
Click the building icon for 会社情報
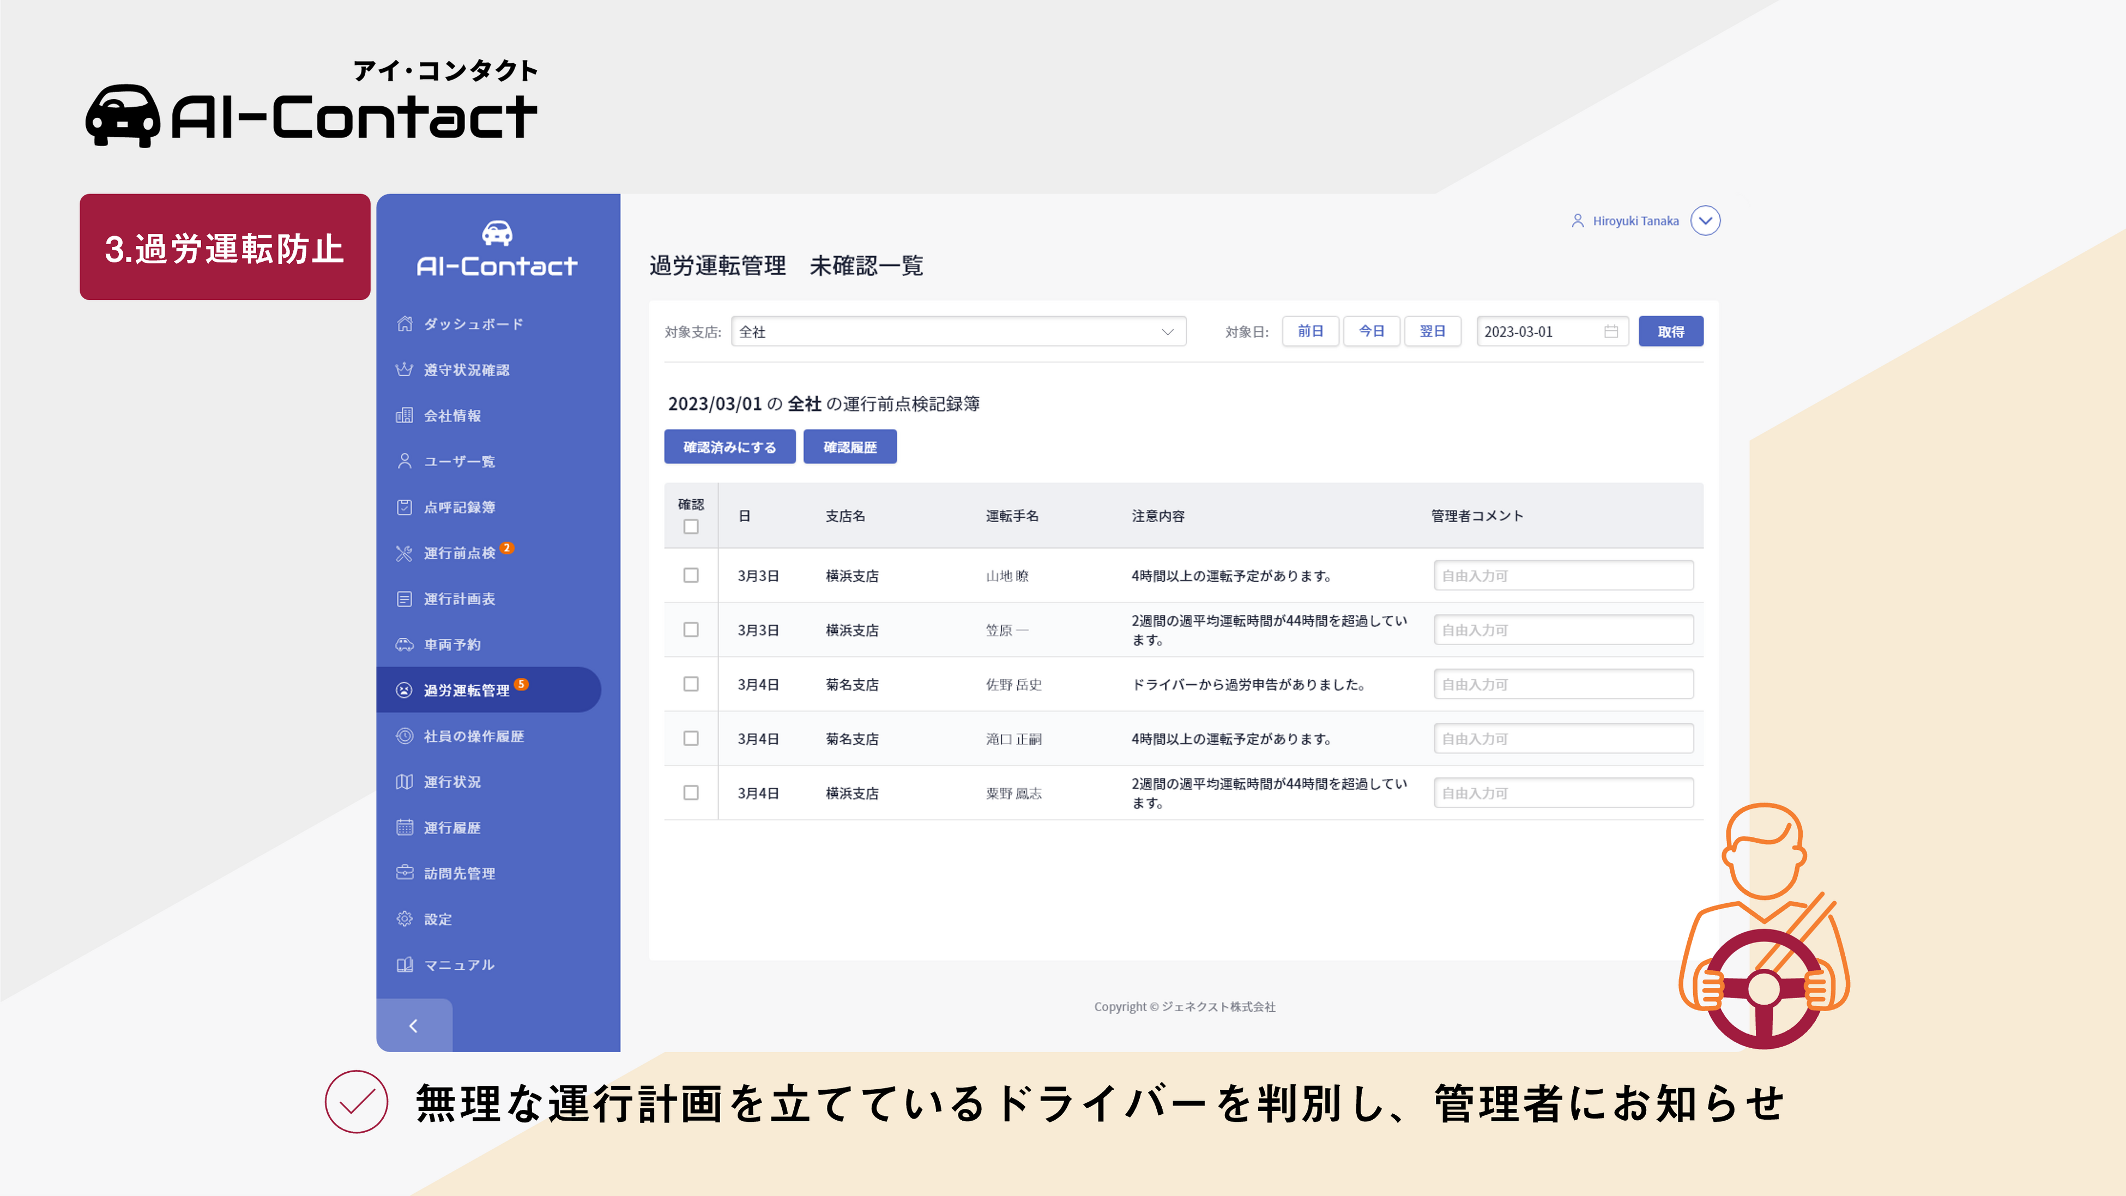click(x=404, y=415)
